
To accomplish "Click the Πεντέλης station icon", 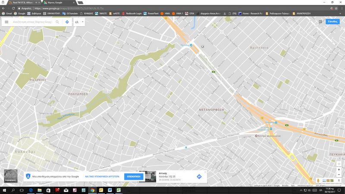I will click(x=191, y=45).
